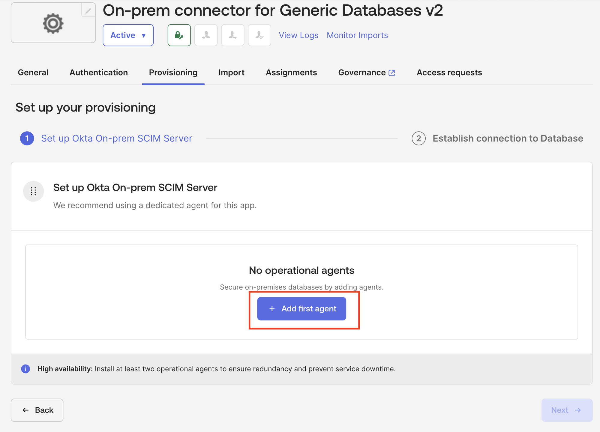Click Add first agent button
Viewport: 600px width, 432px height.
301,309
